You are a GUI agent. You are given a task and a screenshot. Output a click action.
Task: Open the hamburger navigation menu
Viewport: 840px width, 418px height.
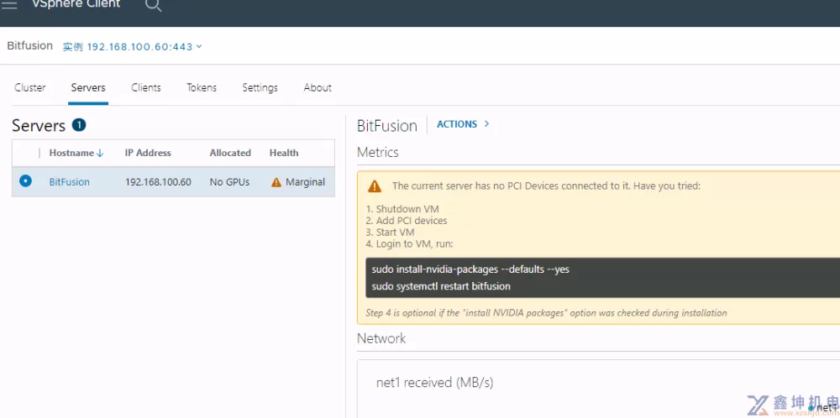pos(9,5)
